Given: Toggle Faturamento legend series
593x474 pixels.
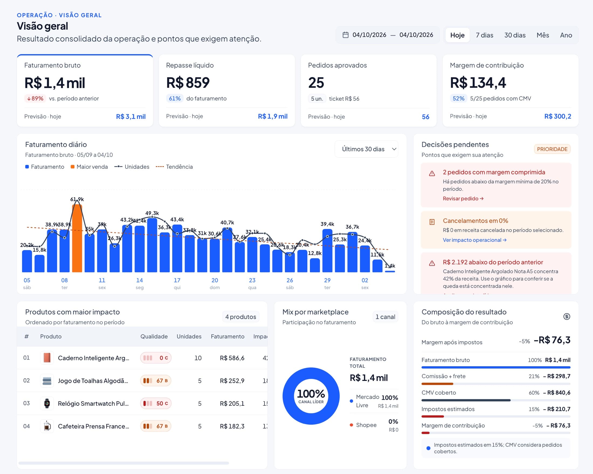Looking at the screenshot, I should click(x=44, y=167).
